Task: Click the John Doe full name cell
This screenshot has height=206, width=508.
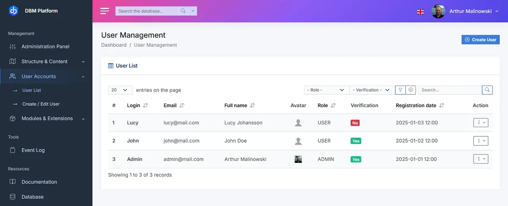Action: [236, 141]
